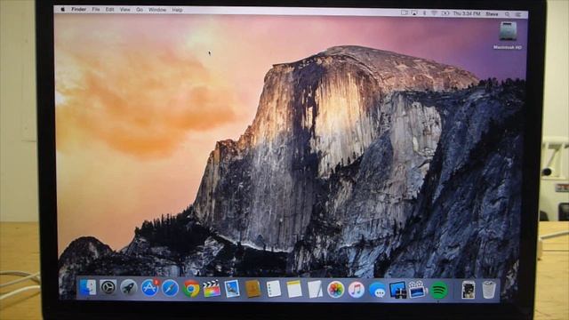Open Image Capture camera icon in Dock
The height and width of the screenshot is (320, 569).
tap(417, 290)
